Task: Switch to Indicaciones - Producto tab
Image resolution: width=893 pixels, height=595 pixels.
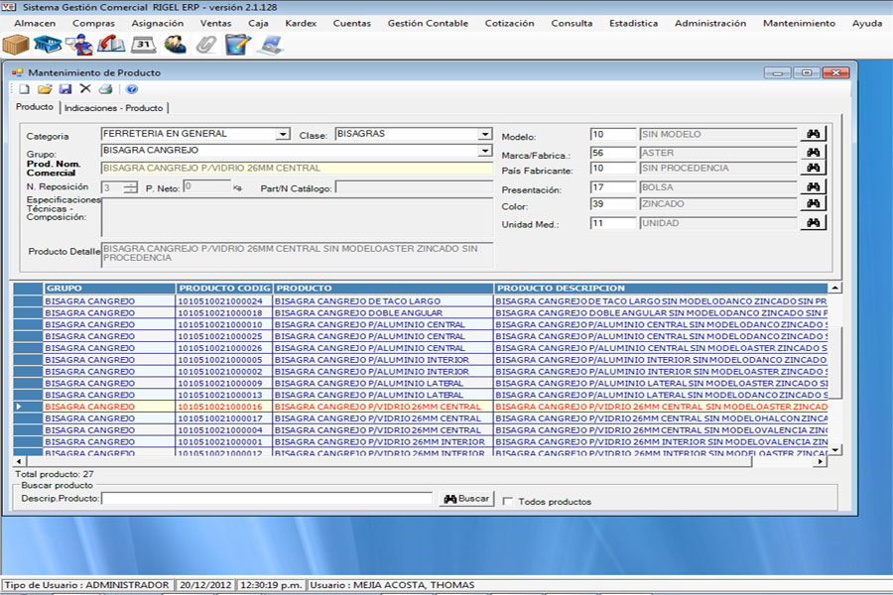Action: 113,108
